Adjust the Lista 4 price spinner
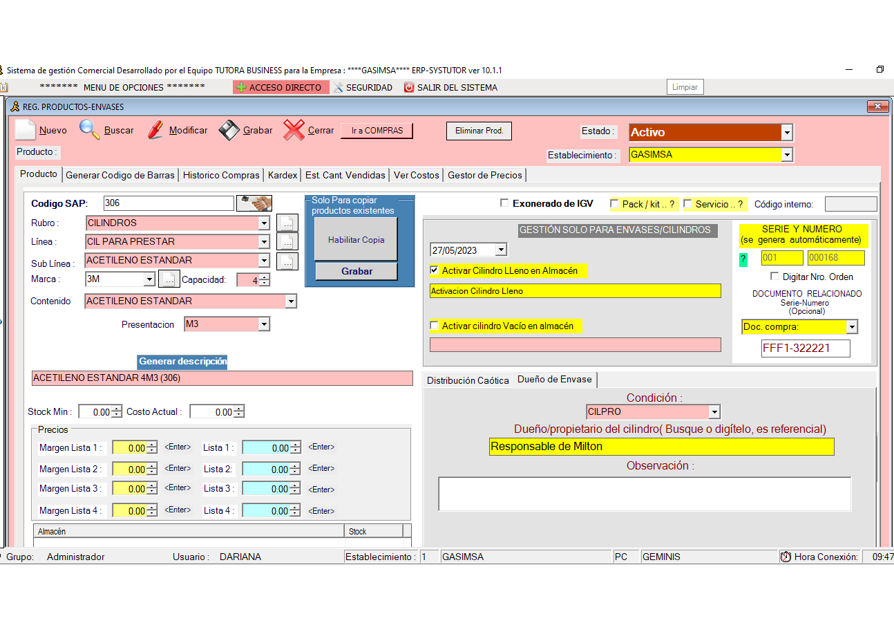 click(295, 511)
